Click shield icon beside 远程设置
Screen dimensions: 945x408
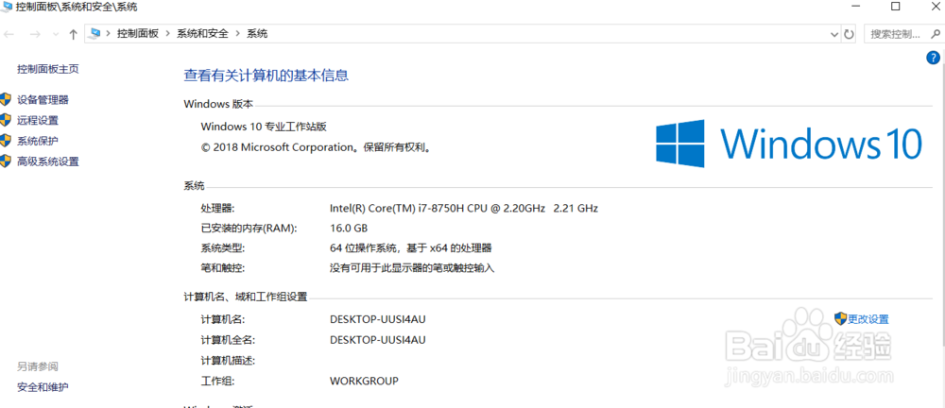pos(6,120)
